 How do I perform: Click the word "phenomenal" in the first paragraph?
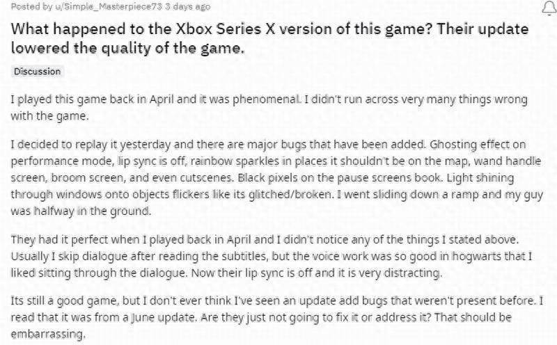click(x=266, y=99)
